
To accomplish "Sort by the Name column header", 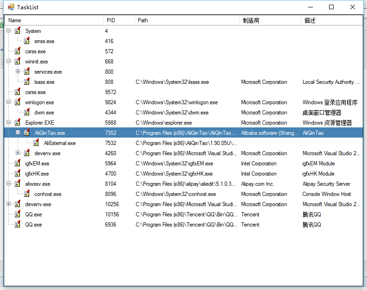I will tap(54, 20).
